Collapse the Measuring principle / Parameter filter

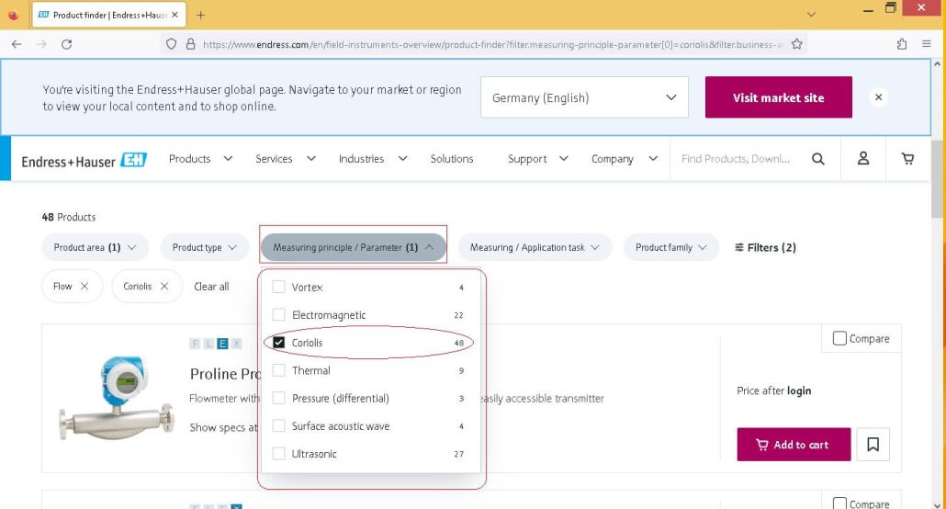(x=353, y=247)
